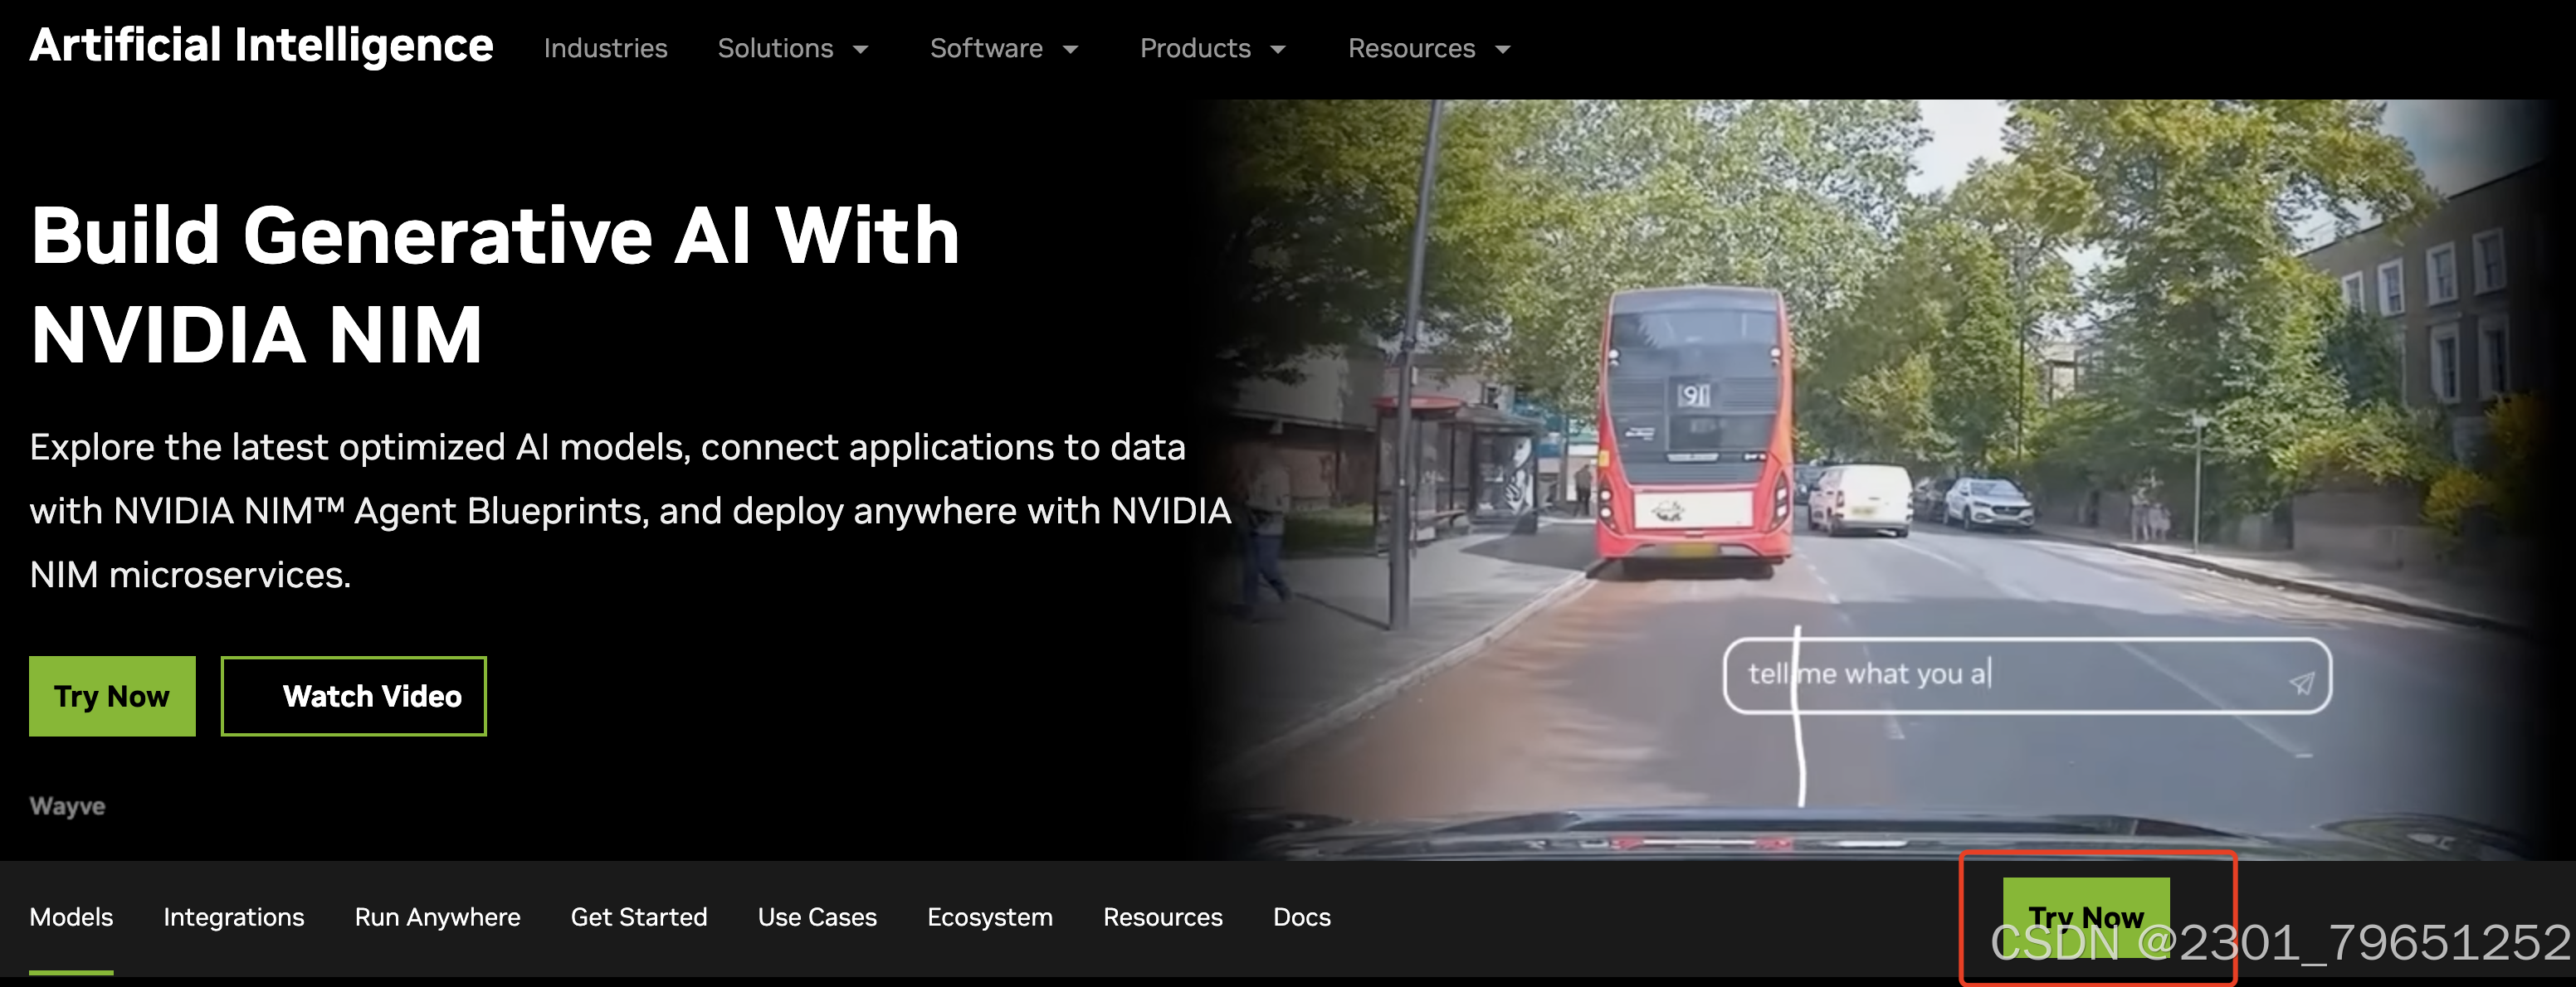Click the Artificial Intelligence heading link

click(261, 46)
